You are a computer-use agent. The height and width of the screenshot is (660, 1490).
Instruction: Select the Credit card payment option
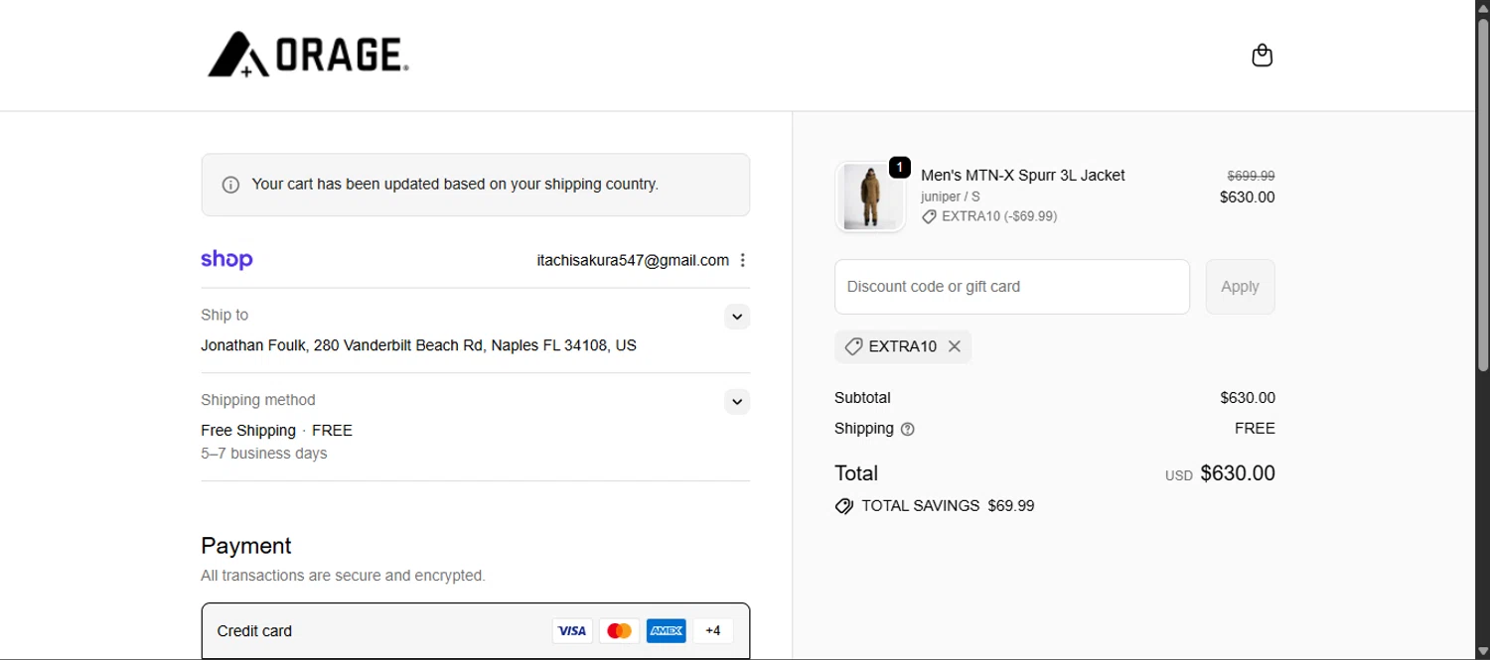pos(476,630)
